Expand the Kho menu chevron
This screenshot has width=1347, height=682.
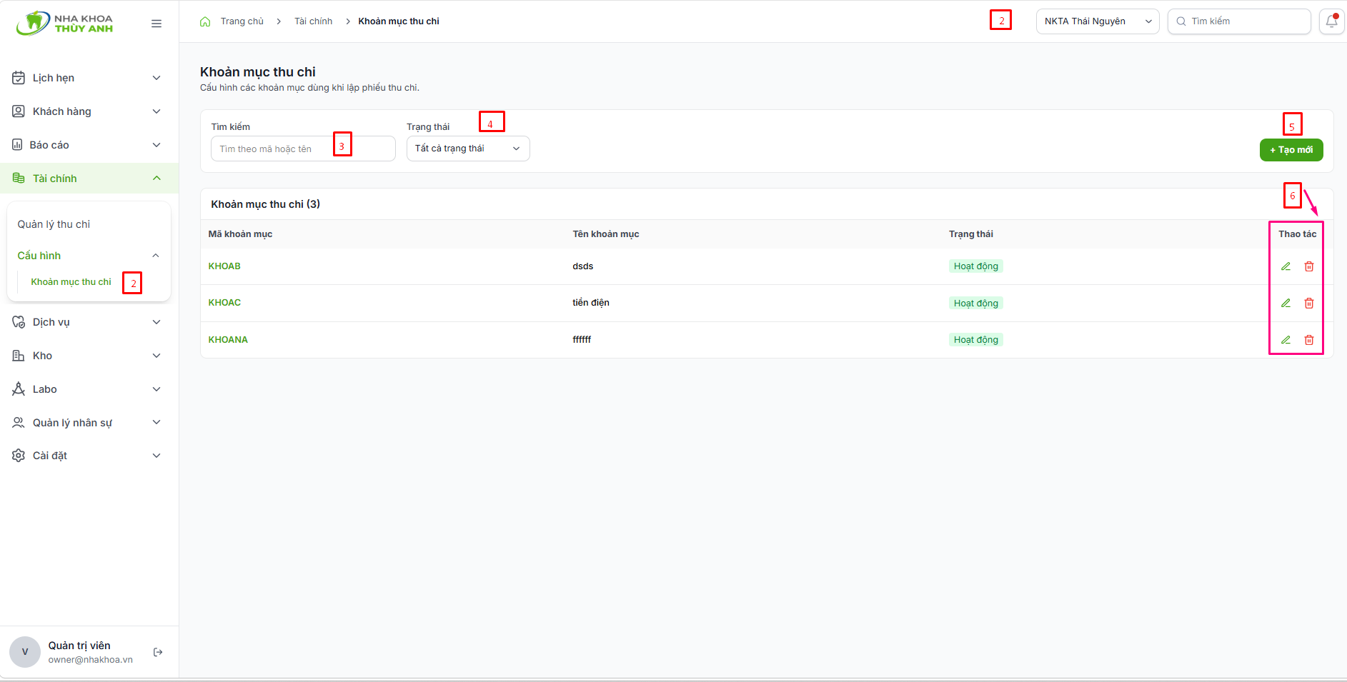(x=156, y=356)
